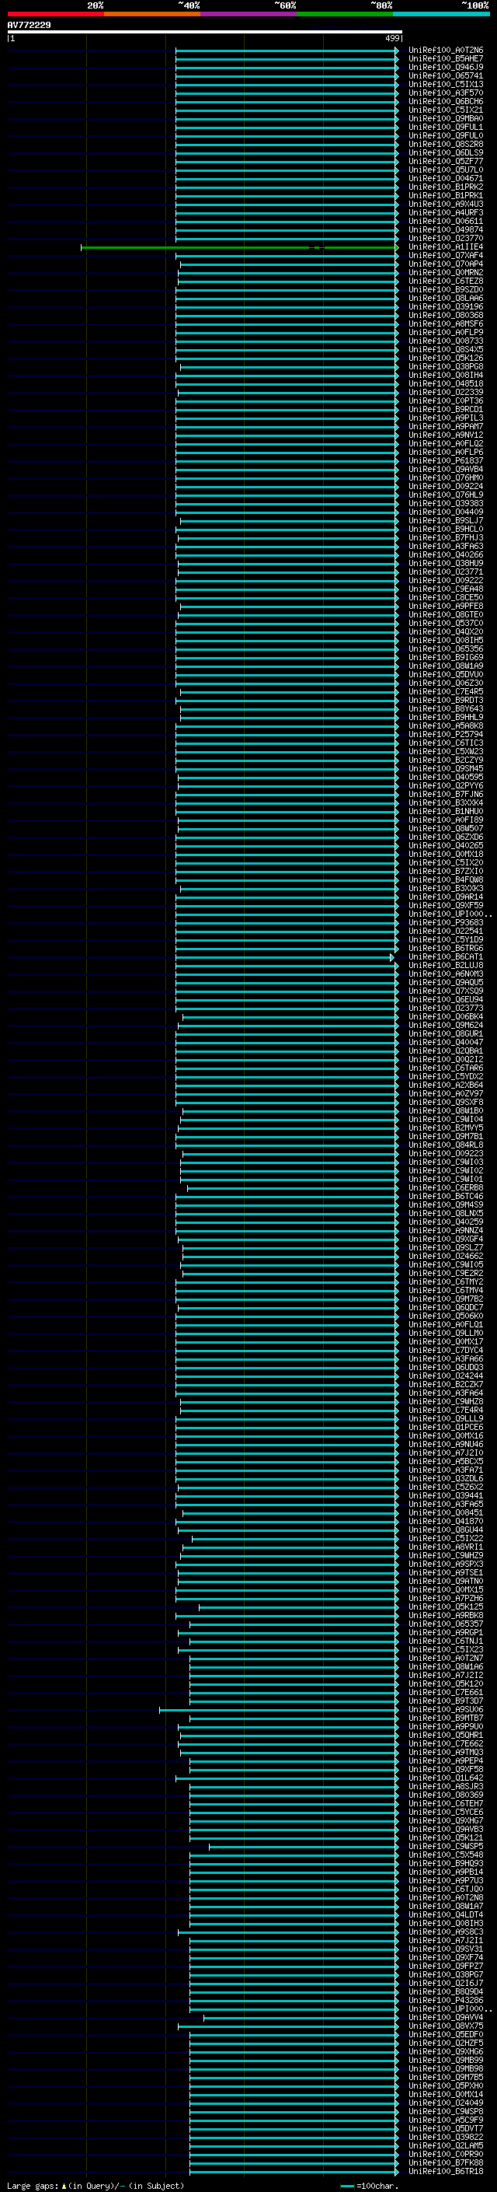Select hit label UniRef100_Q06BK4
The width and height of the screenshot is (497, 2192).
445,1017
